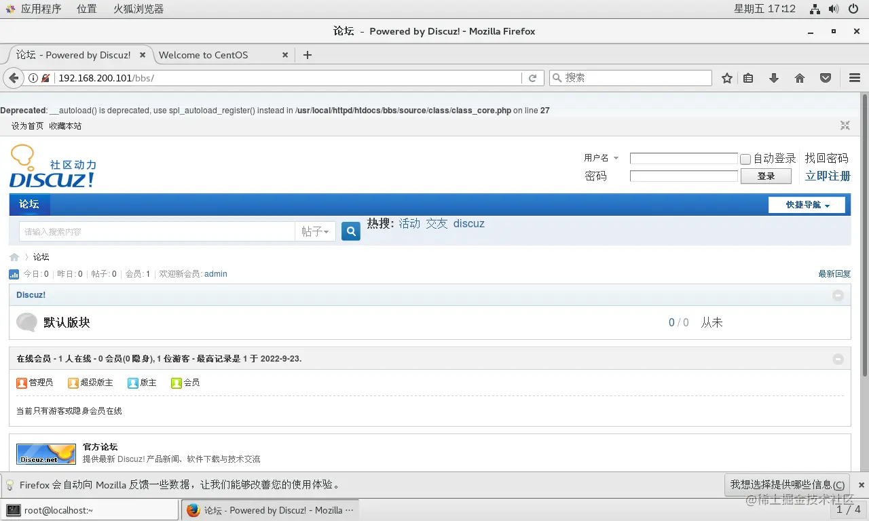This screenshot has height=521, width=869.
Task: Click the Discuz! category title link
Action: (31, 295)
